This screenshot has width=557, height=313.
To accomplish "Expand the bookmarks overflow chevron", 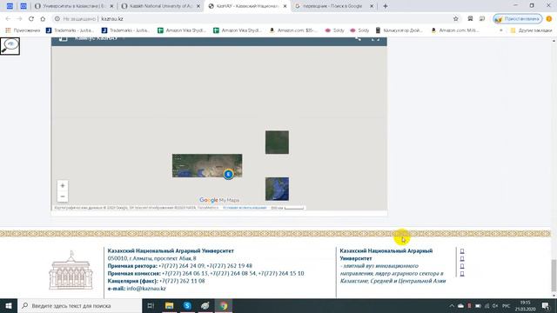I will tap(501, 30).
